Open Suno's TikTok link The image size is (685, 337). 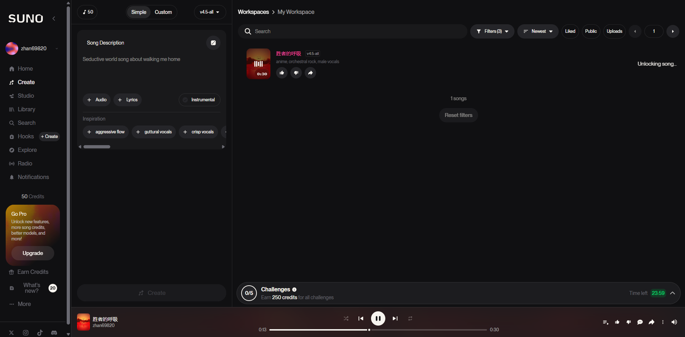40,333
